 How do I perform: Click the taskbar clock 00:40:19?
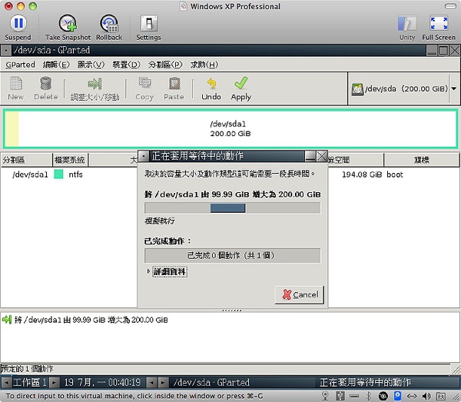124,382
